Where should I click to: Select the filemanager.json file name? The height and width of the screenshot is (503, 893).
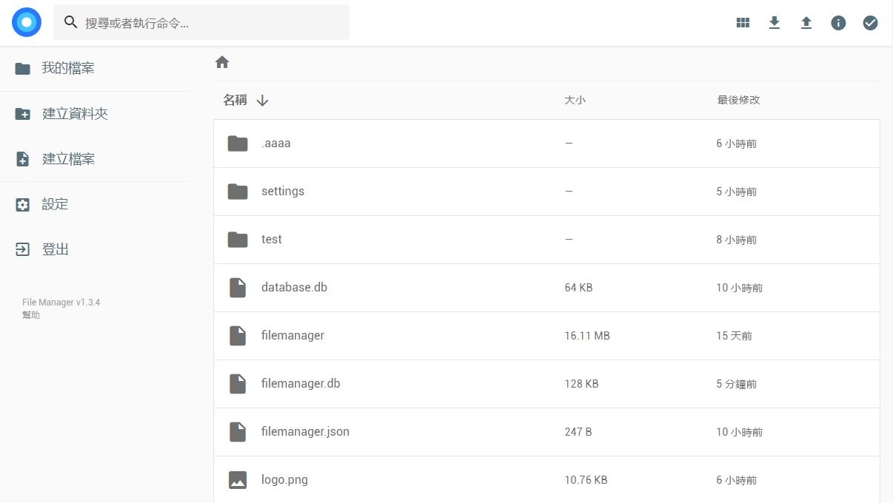[305, 431]
